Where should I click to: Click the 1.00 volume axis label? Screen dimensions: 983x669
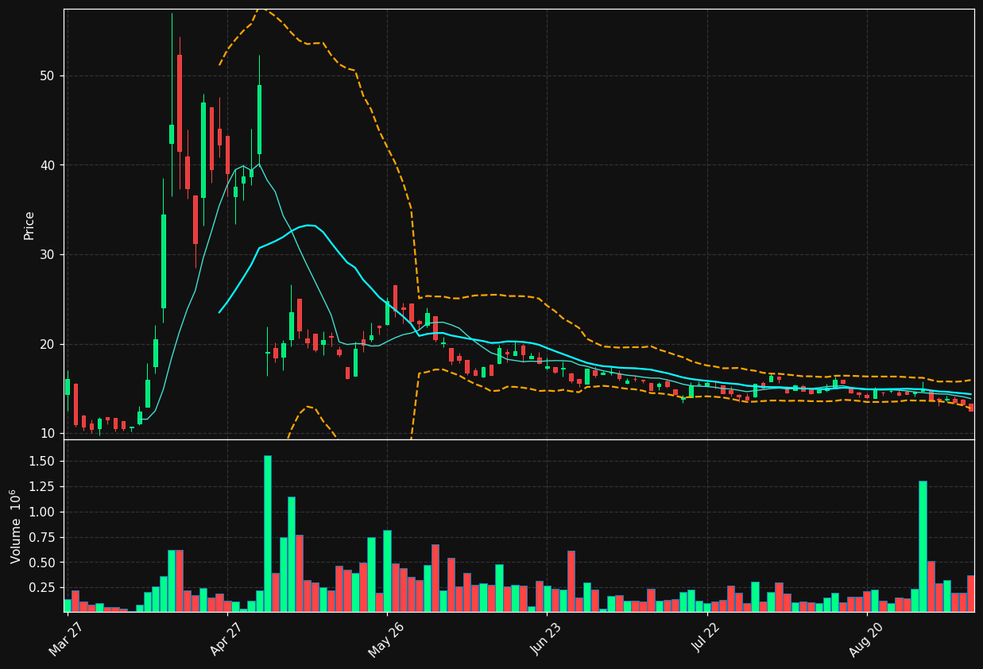coord(41,512)
